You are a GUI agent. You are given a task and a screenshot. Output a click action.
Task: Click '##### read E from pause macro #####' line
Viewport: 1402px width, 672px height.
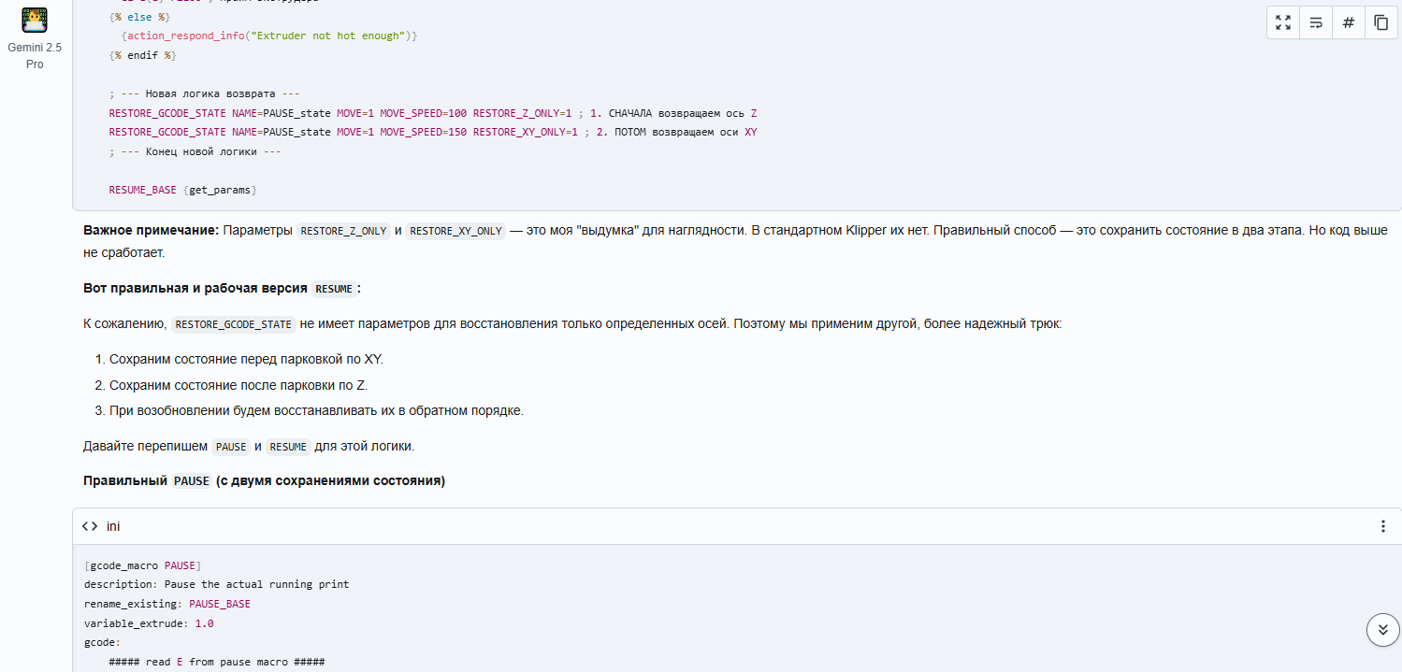click(x=216, y=662)
